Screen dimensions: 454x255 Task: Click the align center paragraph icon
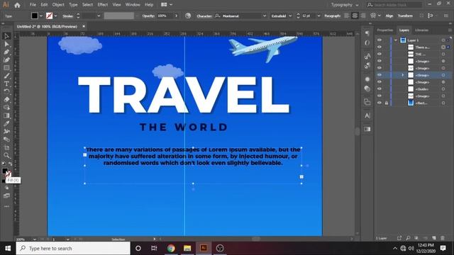click(355, 16)
